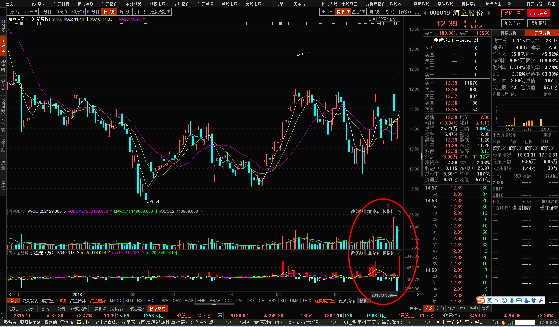Open 更多周期 dropdown
559x327 pixels.
point(160,12)
